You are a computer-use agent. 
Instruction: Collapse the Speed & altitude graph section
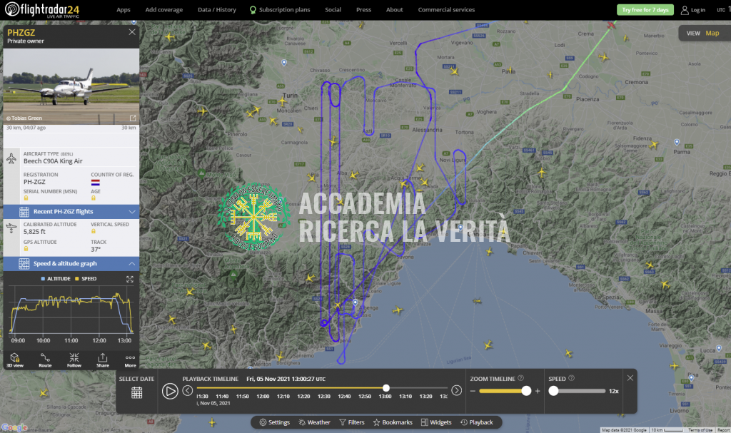click(132, 263)
